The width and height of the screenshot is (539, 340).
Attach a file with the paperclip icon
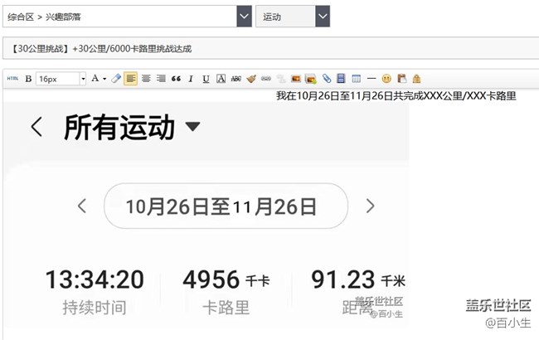click(x=327, y=79)
